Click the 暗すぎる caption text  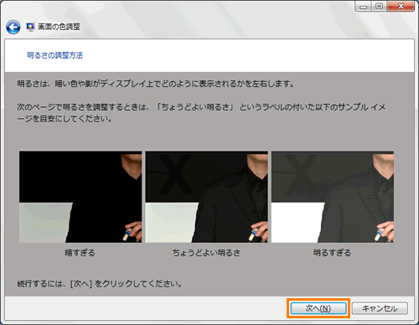click(80, 253)
